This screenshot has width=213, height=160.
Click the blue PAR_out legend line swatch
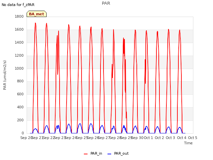pos(109,154)
